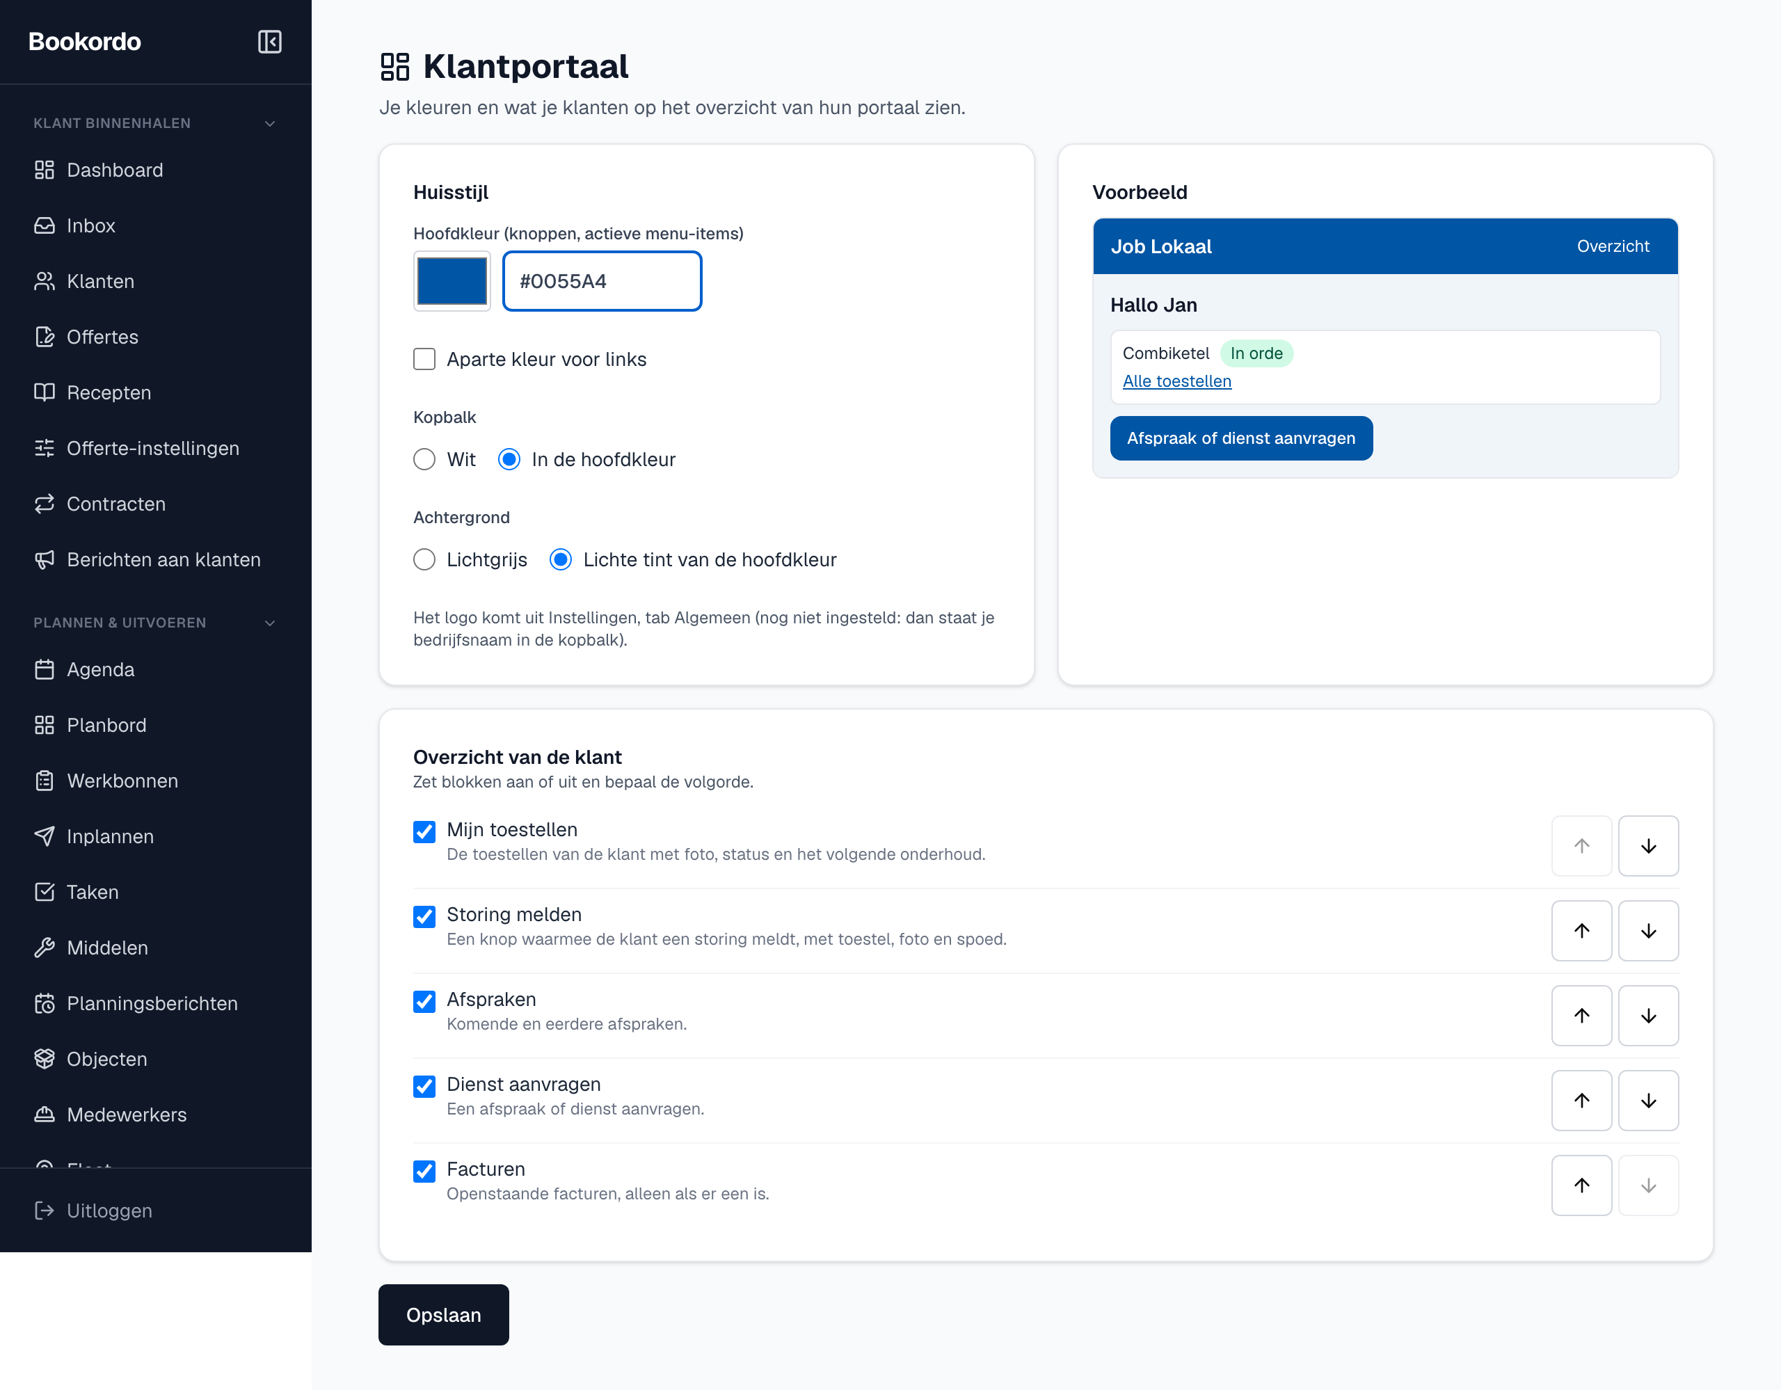Move Afspraken down one position
The width and height of the screenshot is (1781, 1390).
1648,1016
